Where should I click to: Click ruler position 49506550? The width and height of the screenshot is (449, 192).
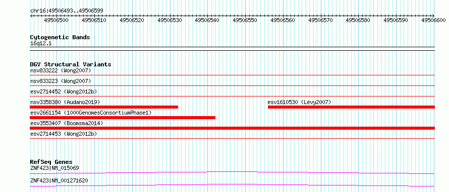pyautogui.click(x=245, y=20)
